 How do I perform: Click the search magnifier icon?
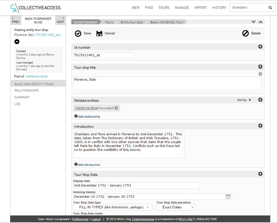coord(270,8)
